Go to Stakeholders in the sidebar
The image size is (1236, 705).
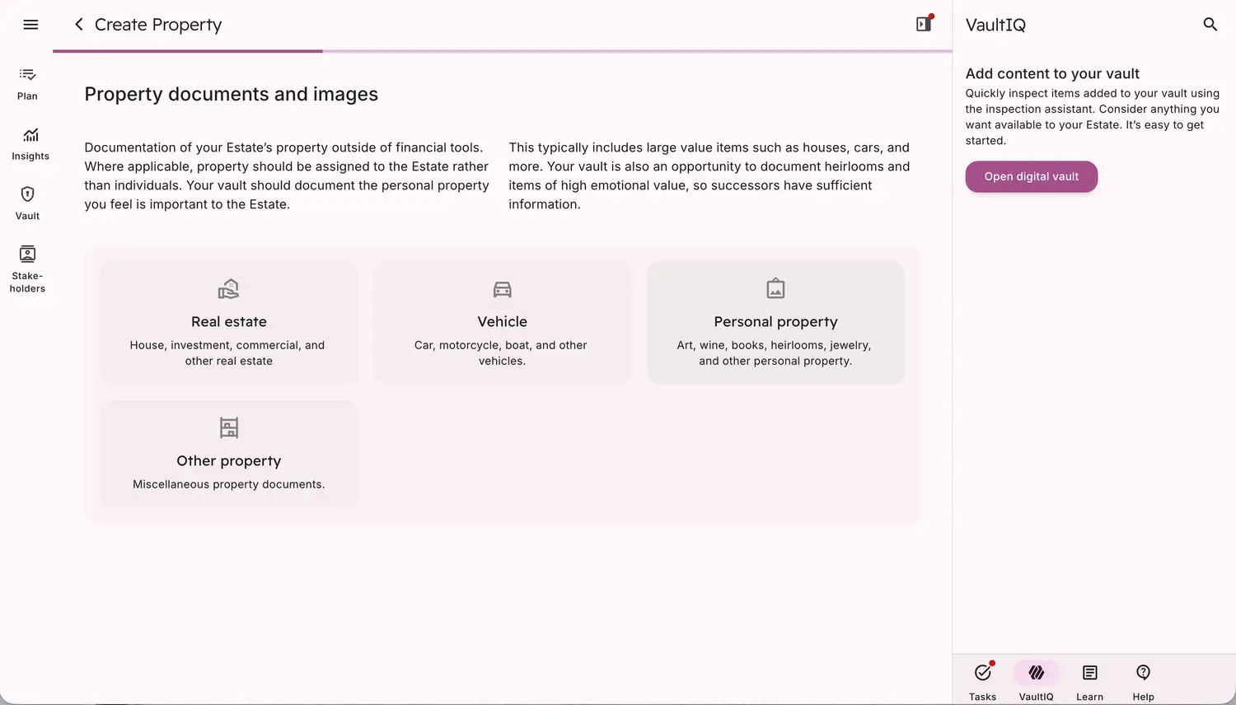coord(27,268)
